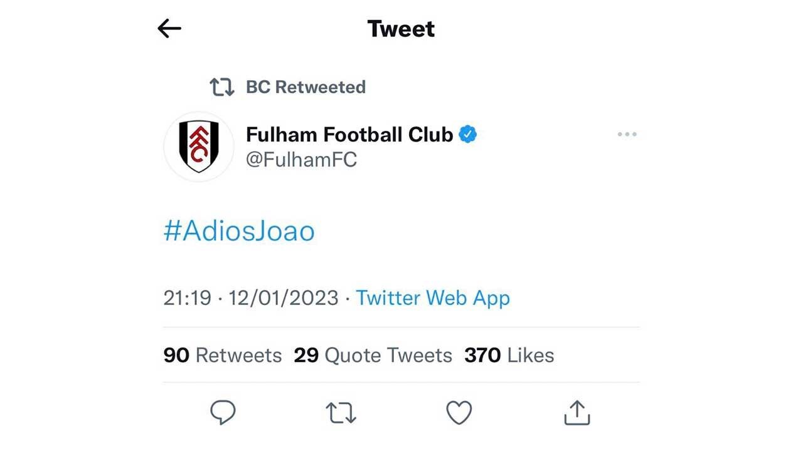Click the 21:19 tweet timestamp

187,298
